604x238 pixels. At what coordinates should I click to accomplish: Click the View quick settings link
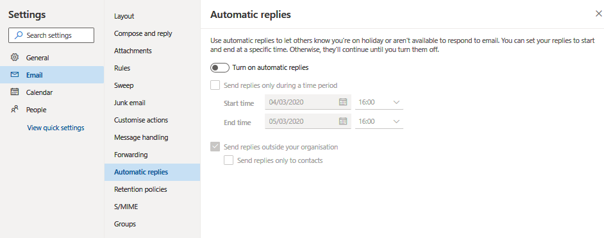click(x=56, y=128)
